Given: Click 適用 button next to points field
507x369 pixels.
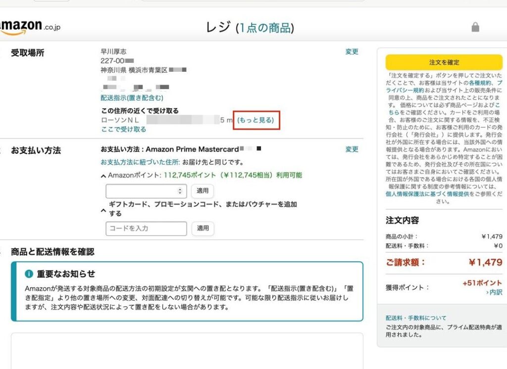Looking at the screenshot, I should click(203, 190).
